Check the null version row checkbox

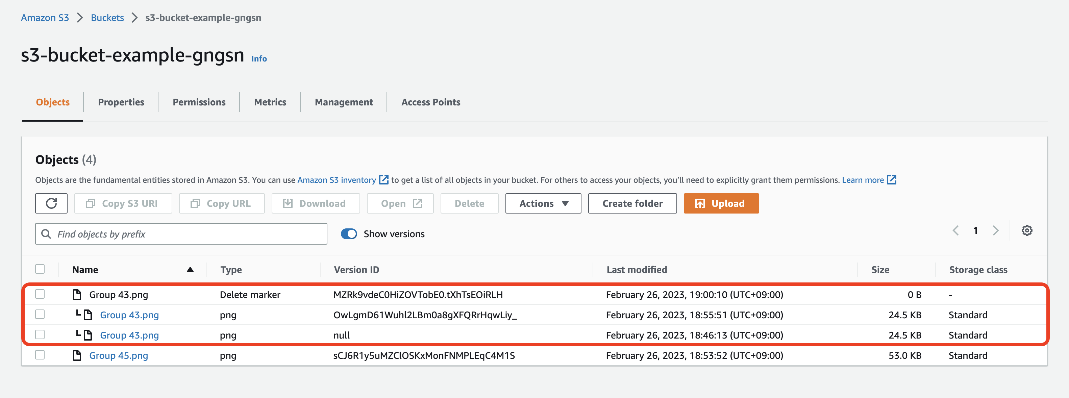(40, 334)
